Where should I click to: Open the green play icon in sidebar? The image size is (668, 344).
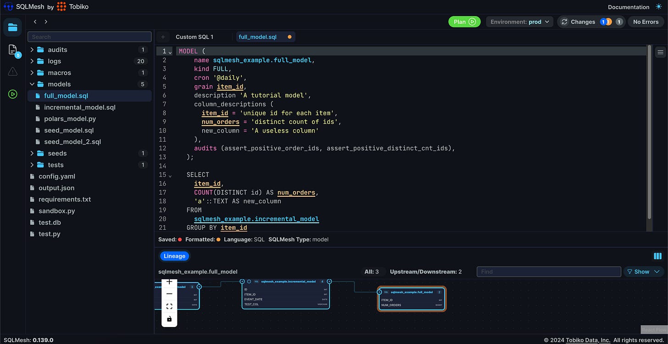pos(12,94)
